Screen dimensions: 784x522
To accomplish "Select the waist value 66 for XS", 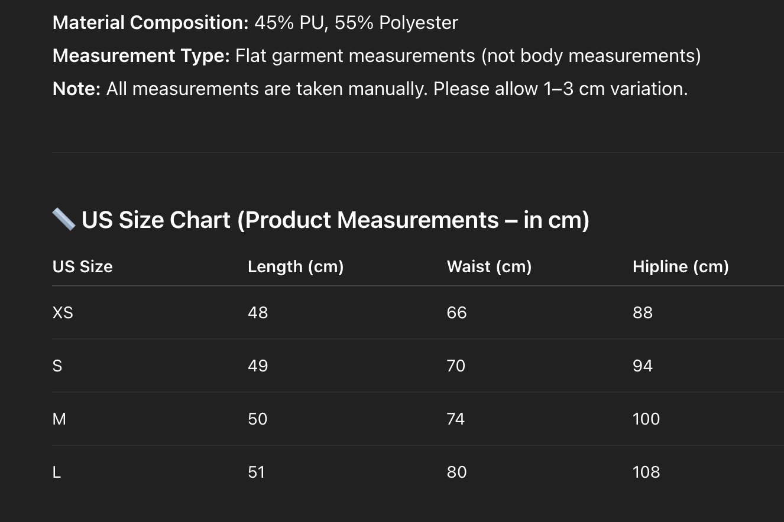I will pyautogui.click(x=457, y=312).
